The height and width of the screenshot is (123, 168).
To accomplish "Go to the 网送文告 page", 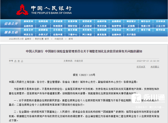I will pyautogui.click(x=28, y=35).
